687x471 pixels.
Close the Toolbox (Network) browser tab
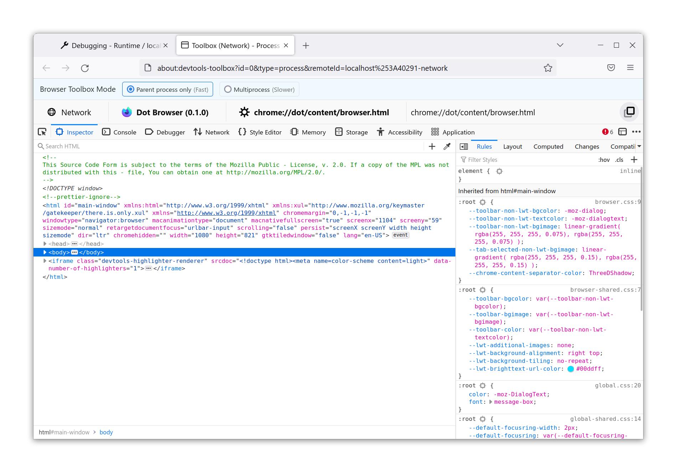click(286, 46)
